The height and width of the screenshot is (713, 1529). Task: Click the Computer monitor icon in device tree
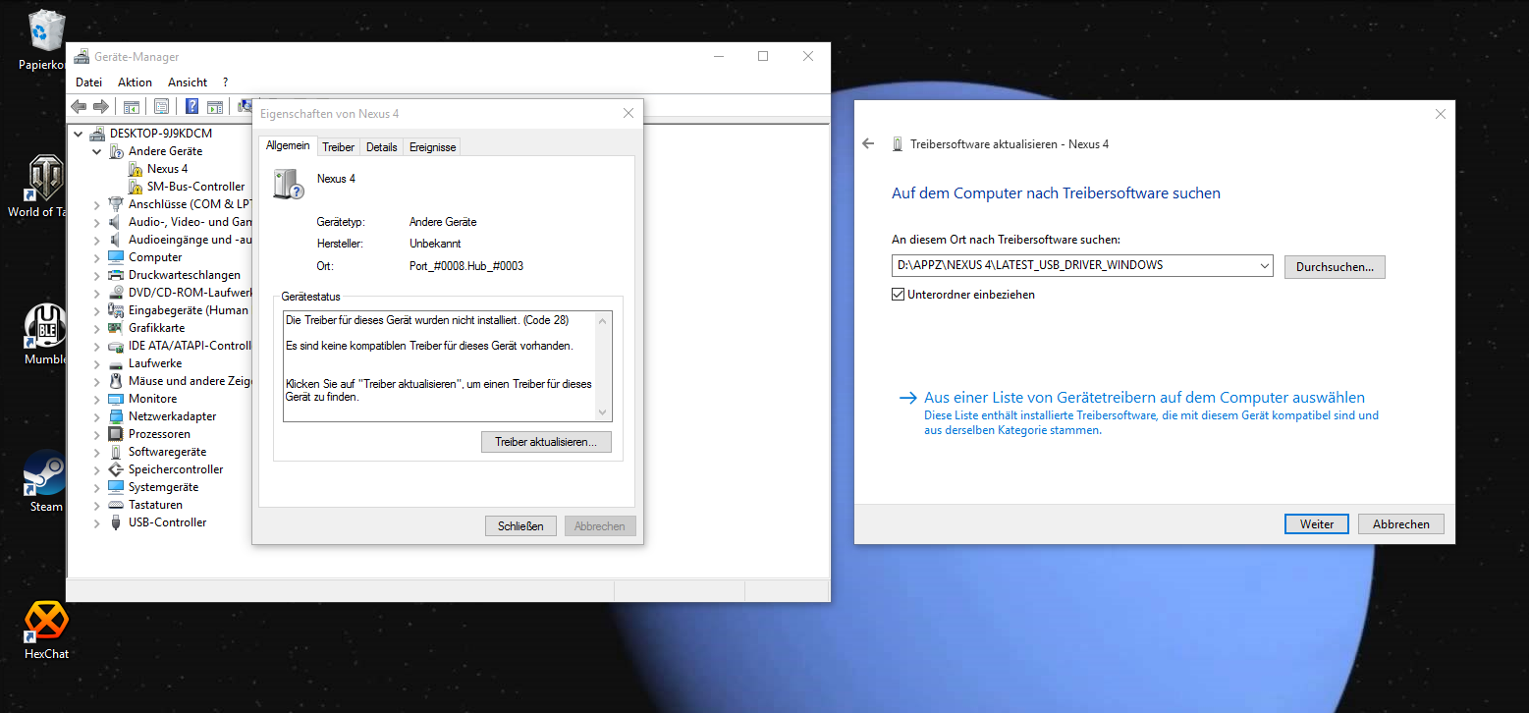[117, 257]
